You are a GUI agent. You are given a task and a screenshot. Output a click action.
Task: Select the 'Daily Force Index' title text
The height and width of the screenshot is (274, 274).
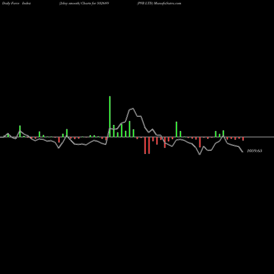tap(16, 3)
